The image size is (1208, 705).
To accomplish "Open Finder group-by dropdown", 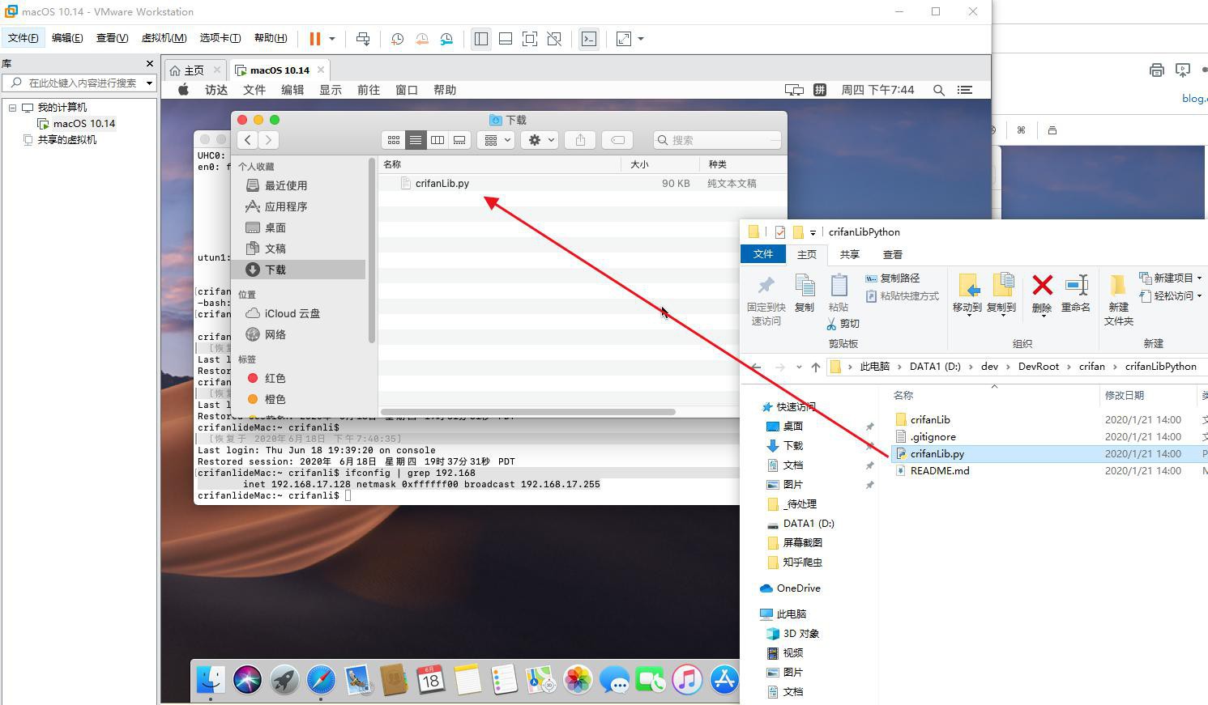I will pyautogui.click(x=497, y=140).
